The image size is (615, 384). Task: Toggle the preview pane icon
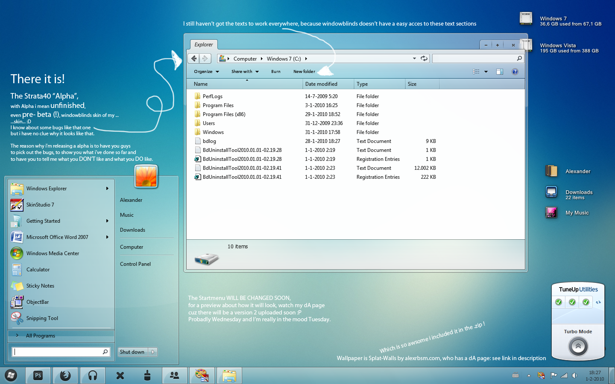coord(500,72)
